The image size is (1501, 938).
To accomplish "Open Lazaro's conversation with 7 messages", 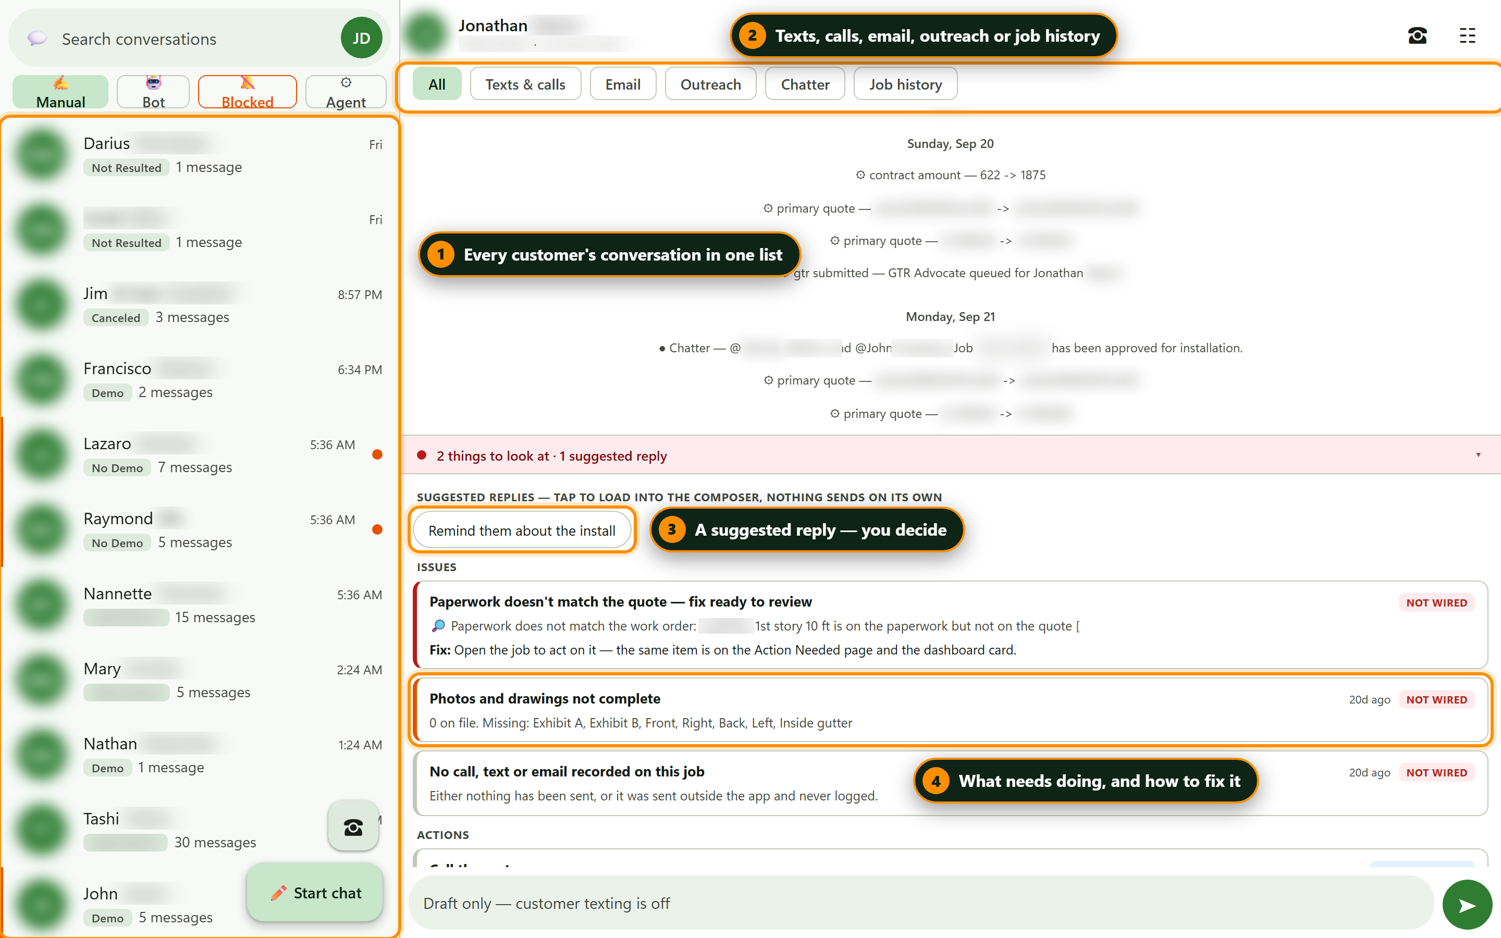I will (x=200, y=455).
